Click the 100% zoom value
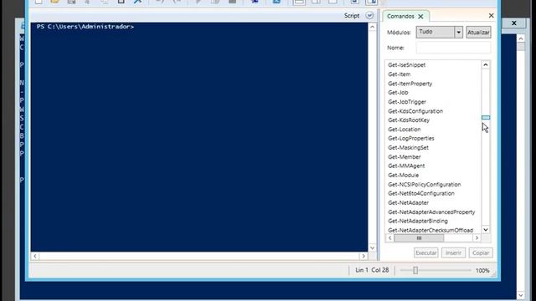 (482, 270)
